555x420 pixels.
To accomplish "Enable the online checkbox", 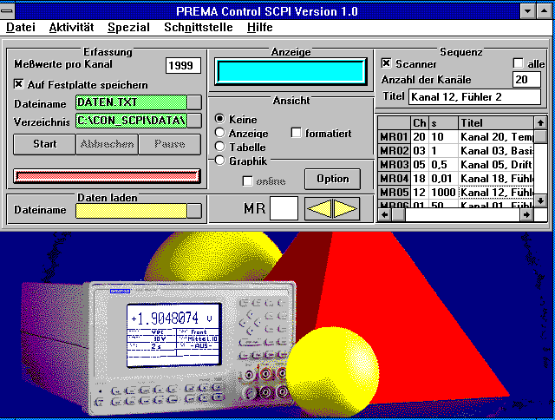I will 247,181.
